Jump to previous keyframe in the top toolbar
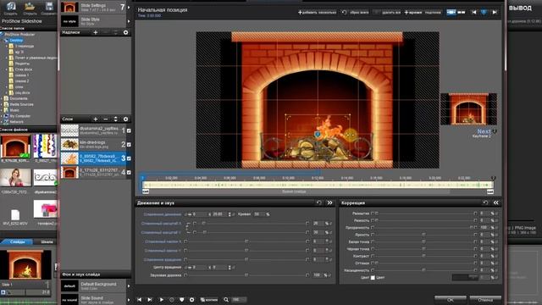This screenshot has height=305, width=542. (474, 12)
